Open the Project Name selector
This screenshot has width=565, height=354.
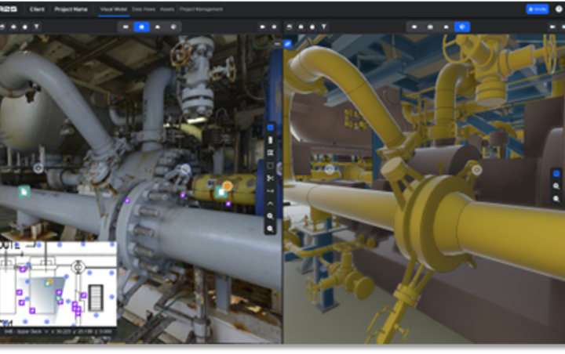71,9
